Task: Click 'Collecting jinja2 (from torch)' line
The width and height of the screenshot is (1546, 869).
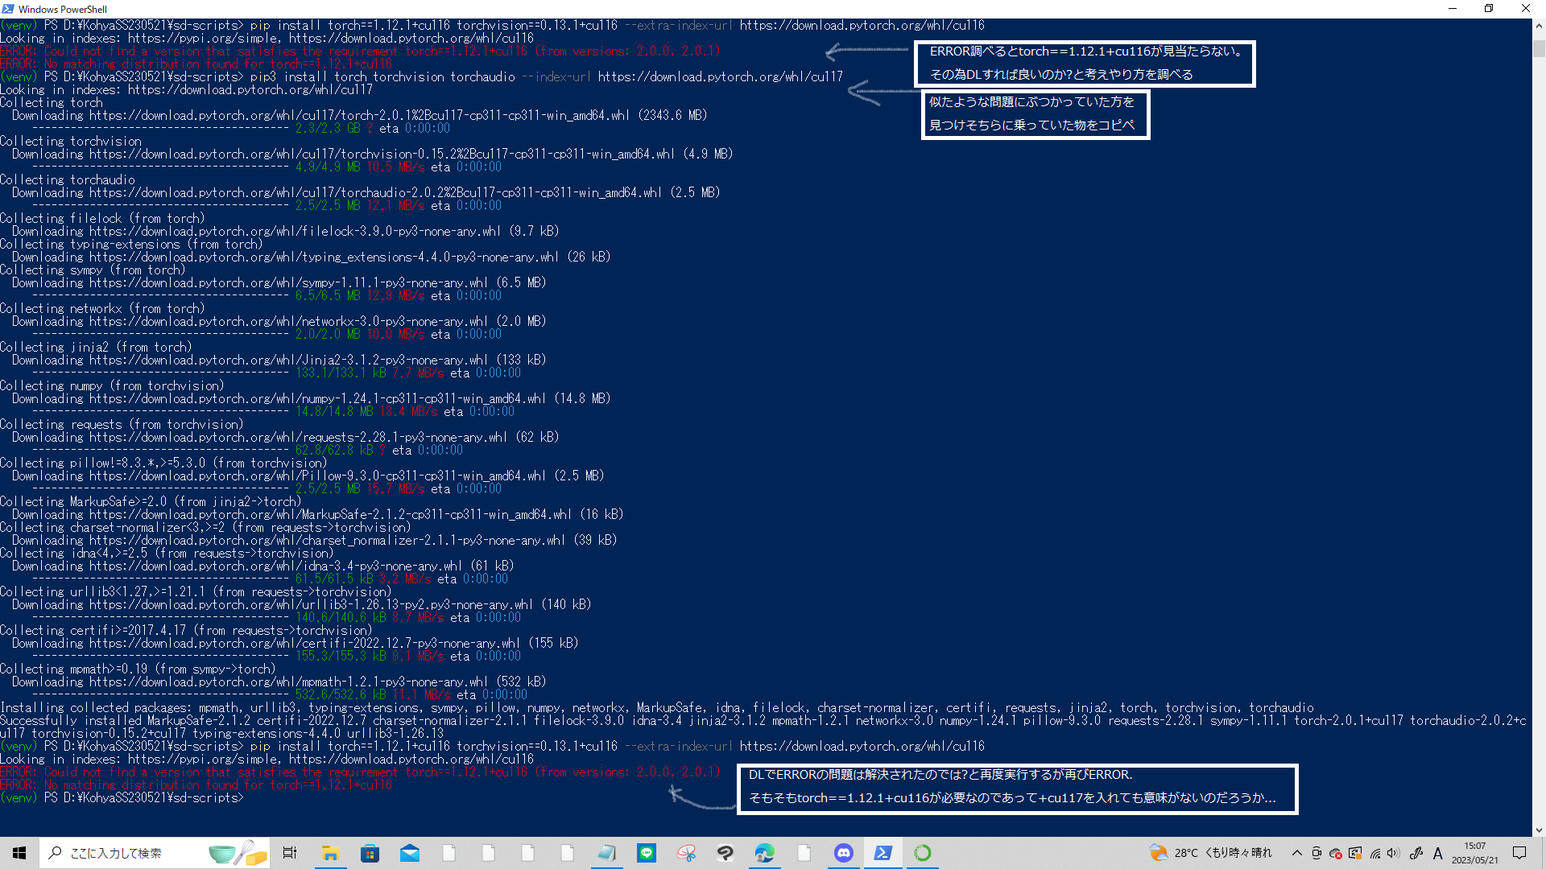Action: pos(97,347)
